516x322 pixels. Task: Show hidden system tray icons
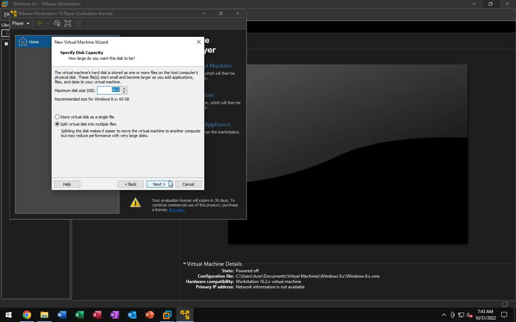[444, 315]
